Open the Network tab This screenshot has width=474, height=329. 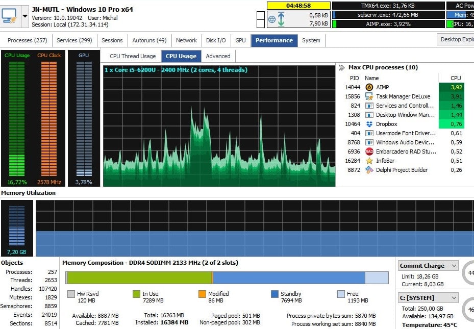(187, 40)
